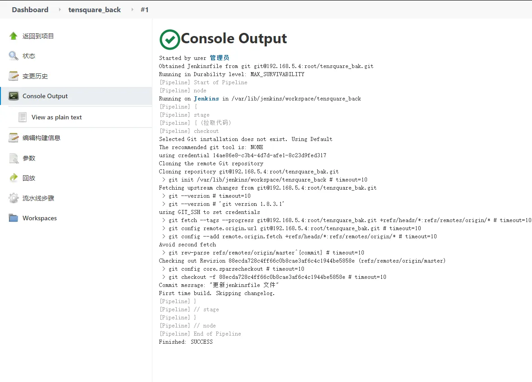
Task: Click the edit build info icon
Action: point(14,138)
